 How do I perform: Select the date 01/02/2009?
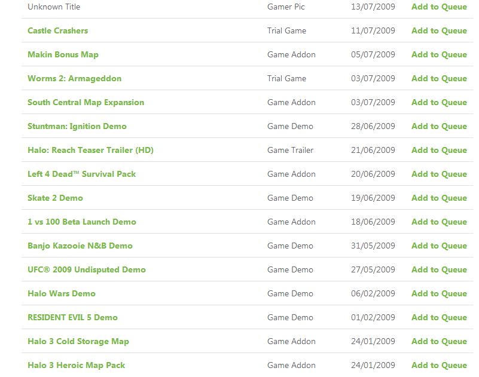coord(373,317)
